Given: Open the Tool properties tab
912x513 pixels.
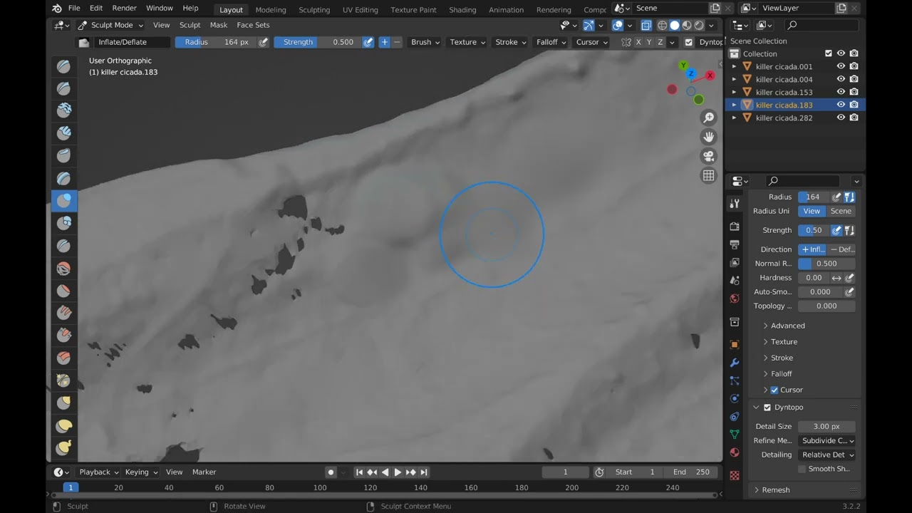Looking at the screenshot, I should pyautogui.click(x=735, y=204).
